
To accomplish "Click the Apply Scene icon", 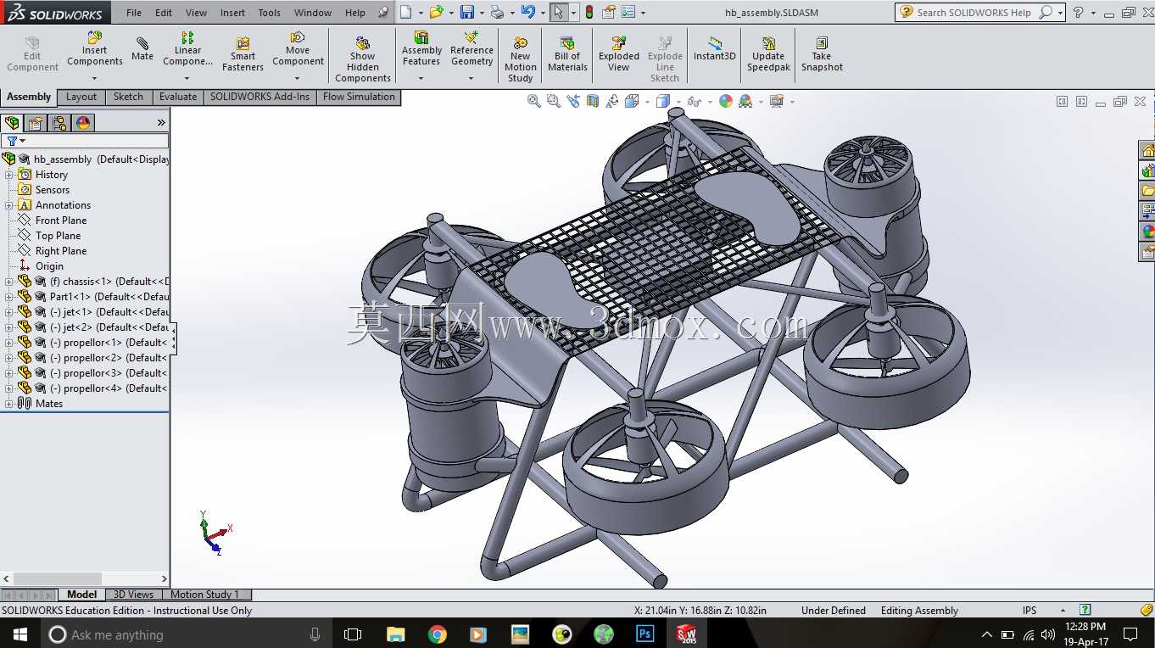I will tap(745, 101).
